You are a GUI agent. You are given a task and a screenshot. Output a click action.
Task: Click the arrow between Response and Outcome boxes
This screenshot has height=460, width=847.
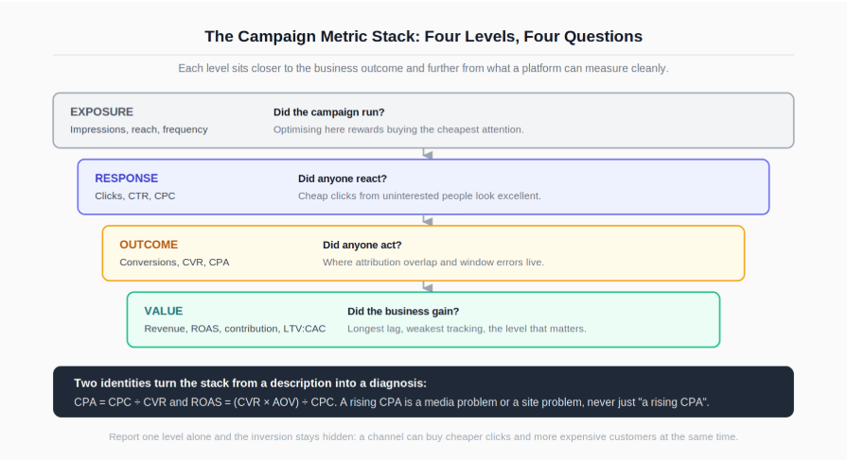coord(427,220)
